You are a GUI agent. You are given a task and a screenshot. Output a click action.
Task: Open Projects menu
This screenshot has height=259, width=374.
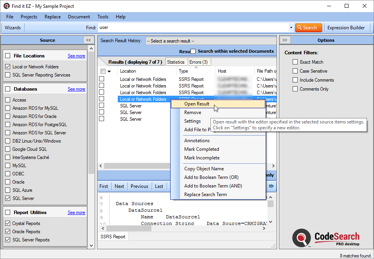pyautogui.click(x=29, y=17)
